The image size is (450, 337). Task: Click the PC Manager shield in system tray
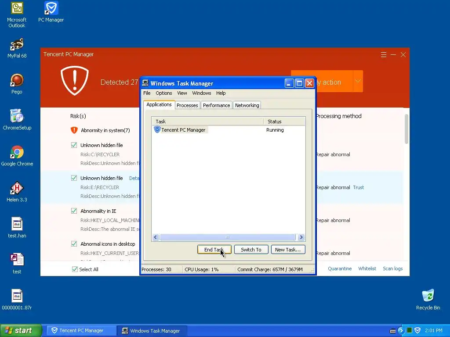point(417,330)
